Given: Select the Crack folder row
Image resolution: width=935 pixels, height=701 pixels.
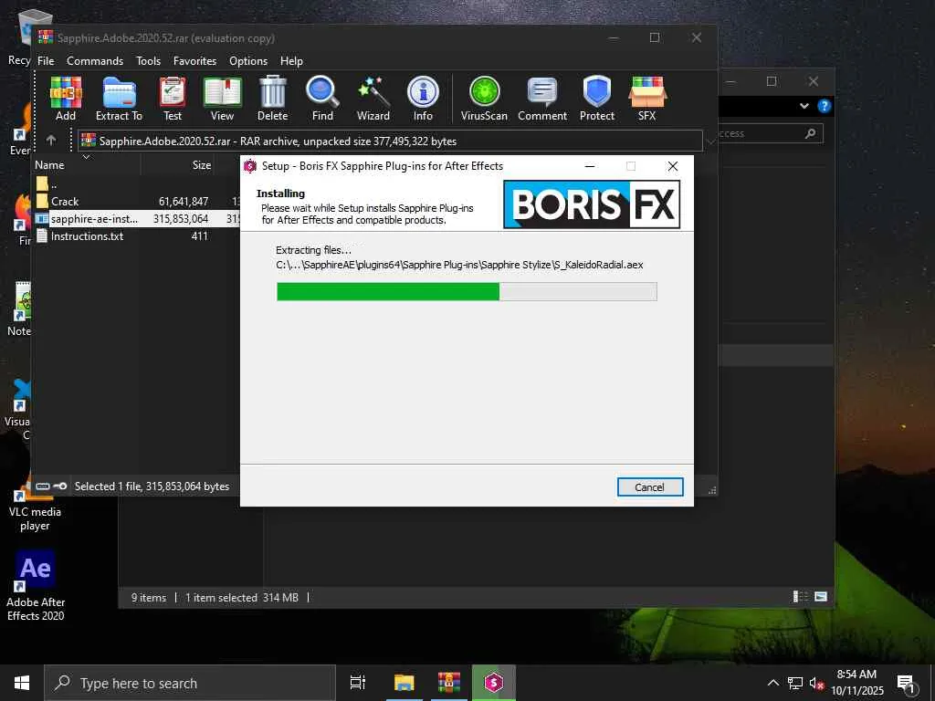Looking at the screenshot, I should click(137, 202).
